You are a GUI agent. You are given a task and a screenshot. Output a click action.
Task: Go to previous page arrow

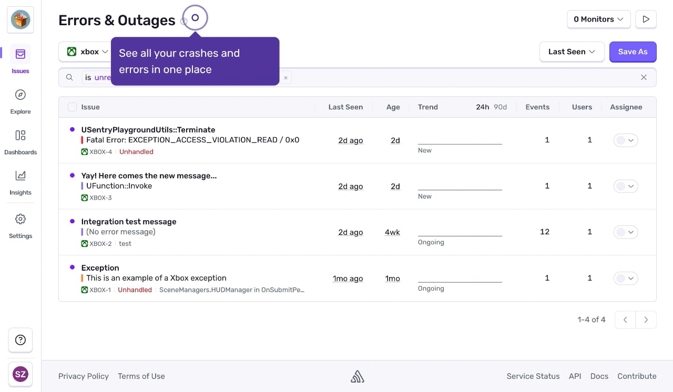(x=625, y=319)
